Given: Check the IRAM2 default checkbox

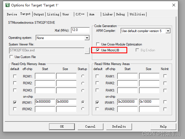Looking at the screenshot, I should coord(97,109).
